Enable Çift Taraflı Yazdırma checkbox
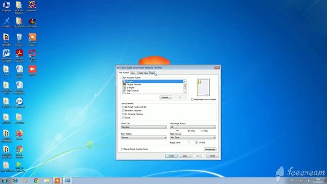This screenshot has width=327, height=184. tap(124, 107)
